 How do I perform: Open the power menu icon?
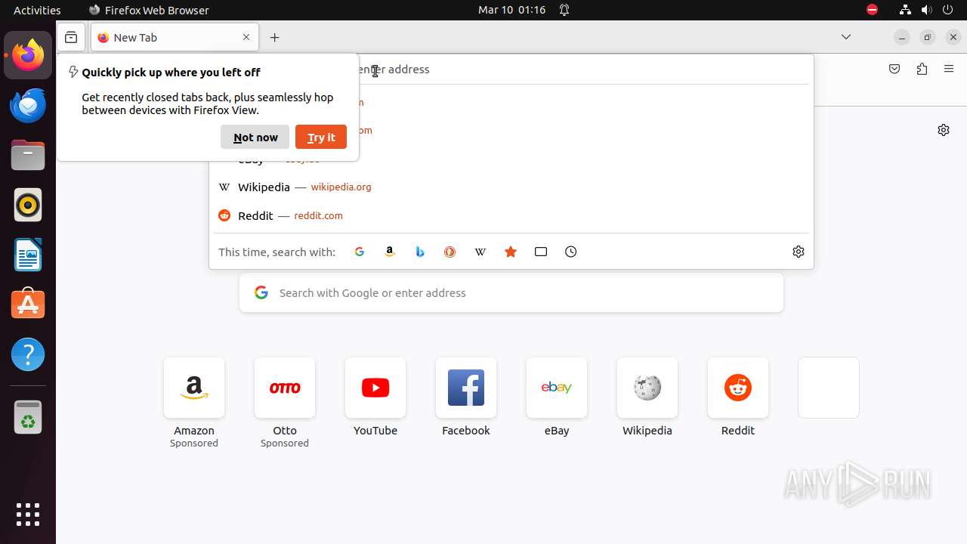949,10
